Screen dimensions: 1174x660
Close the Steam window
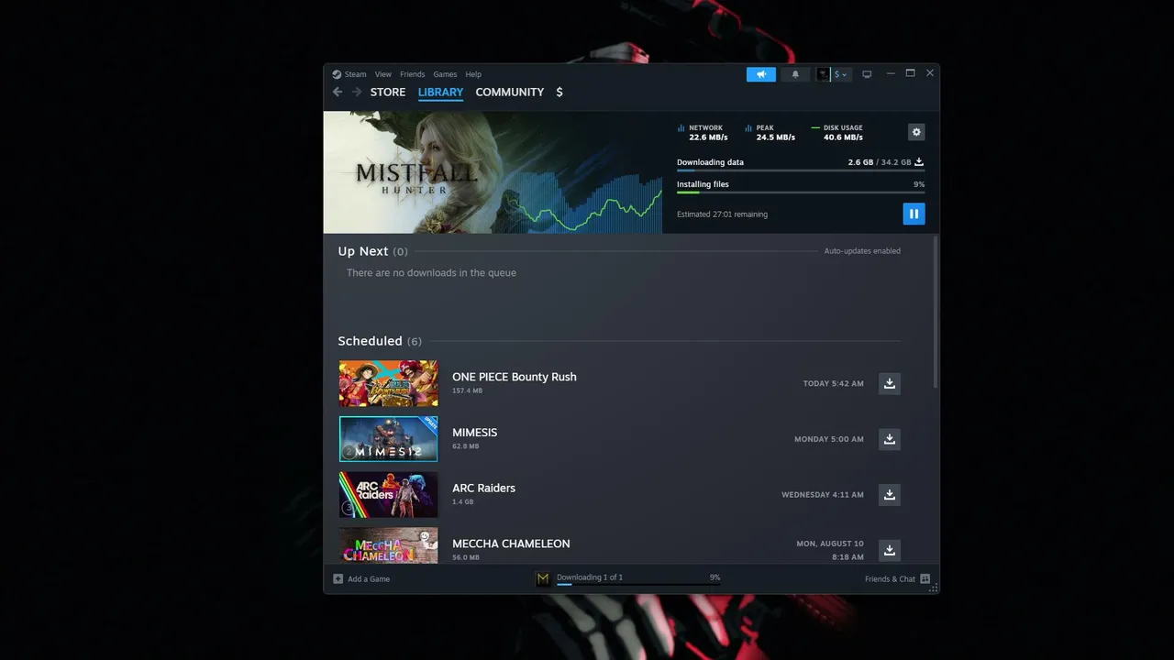(x=930, y=73)
